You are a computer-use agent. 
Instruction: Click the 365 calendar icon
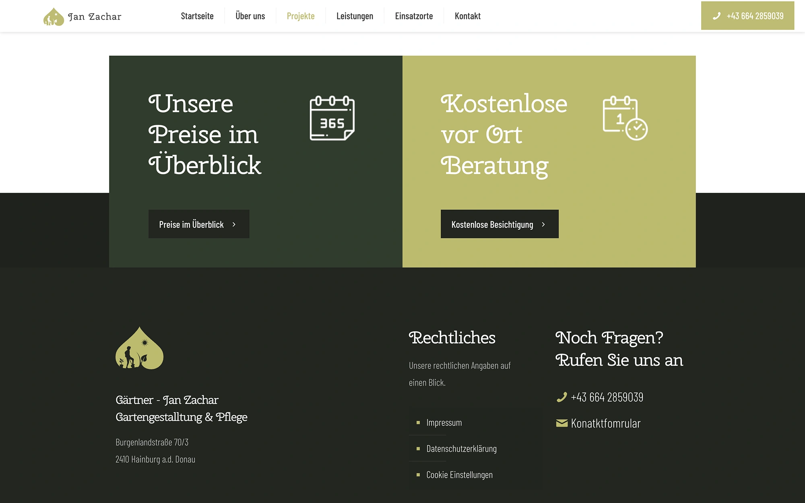(332, 118)
